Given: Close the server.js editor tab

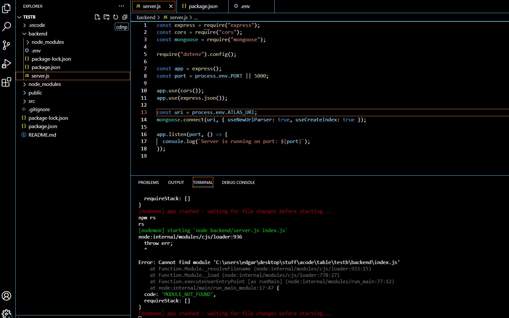Looking at the screenshot, I should pos(171,6).
